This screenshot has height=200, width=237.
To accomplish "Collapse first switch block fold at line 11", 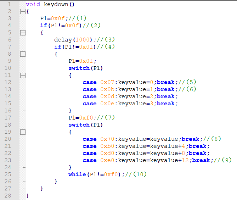I will (23, 75).
